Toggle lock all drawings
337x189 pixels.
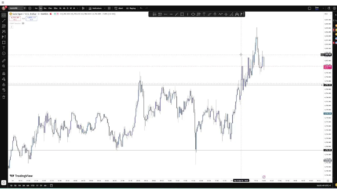(4, 85)
